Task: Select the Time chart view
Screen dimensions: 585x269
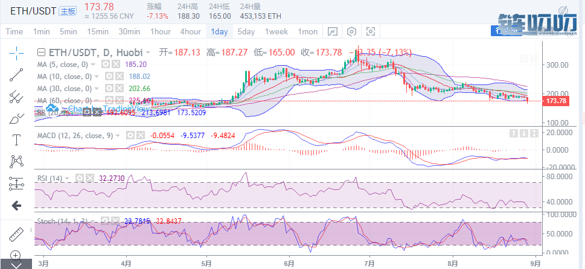Action: [14, 32]
